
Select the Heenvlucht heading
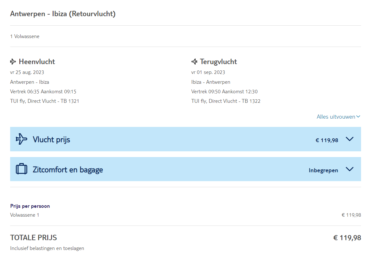tap(37, 62)
